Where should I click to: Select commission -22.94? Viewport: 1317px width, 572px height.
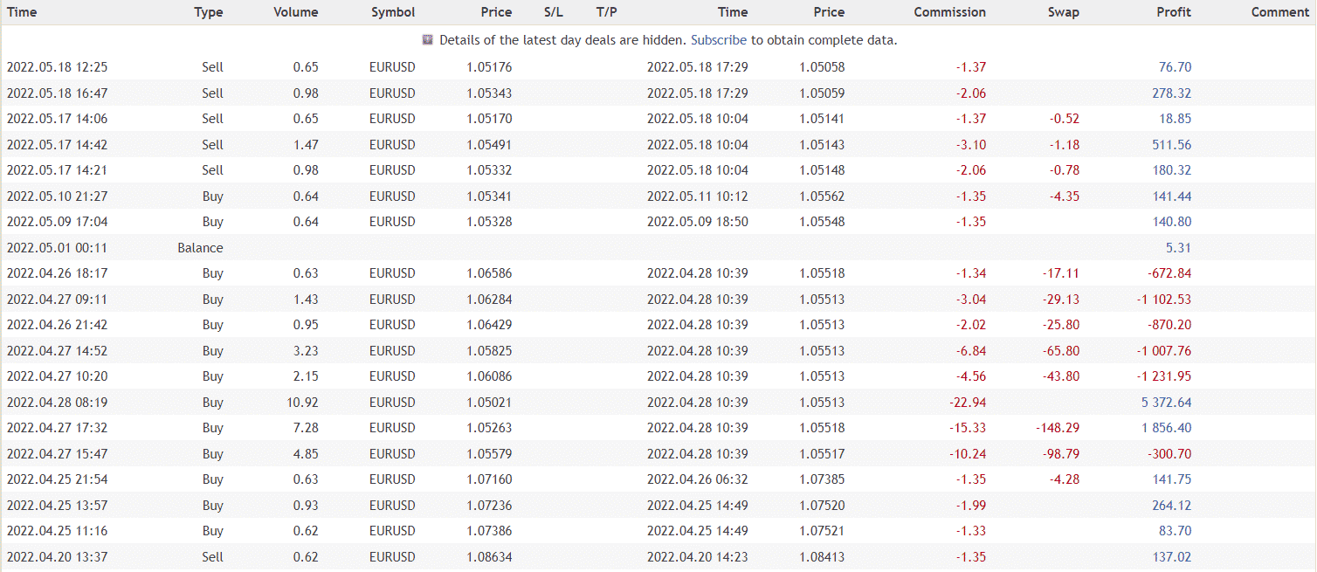[968, 403]
